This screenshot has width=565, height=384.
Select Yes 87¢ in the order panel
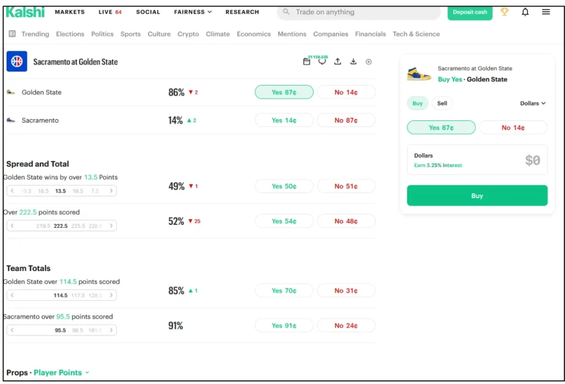[x=441, y=127]
